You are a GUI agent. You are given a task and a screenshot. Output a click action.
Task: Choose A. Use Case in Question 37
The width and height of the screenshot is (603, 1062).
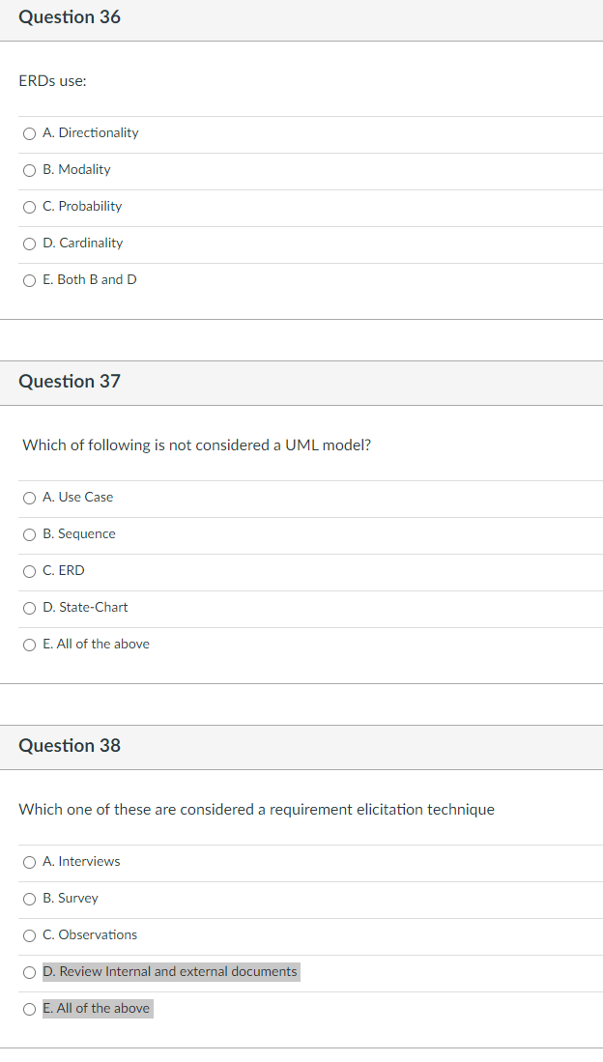pos(29,498)
